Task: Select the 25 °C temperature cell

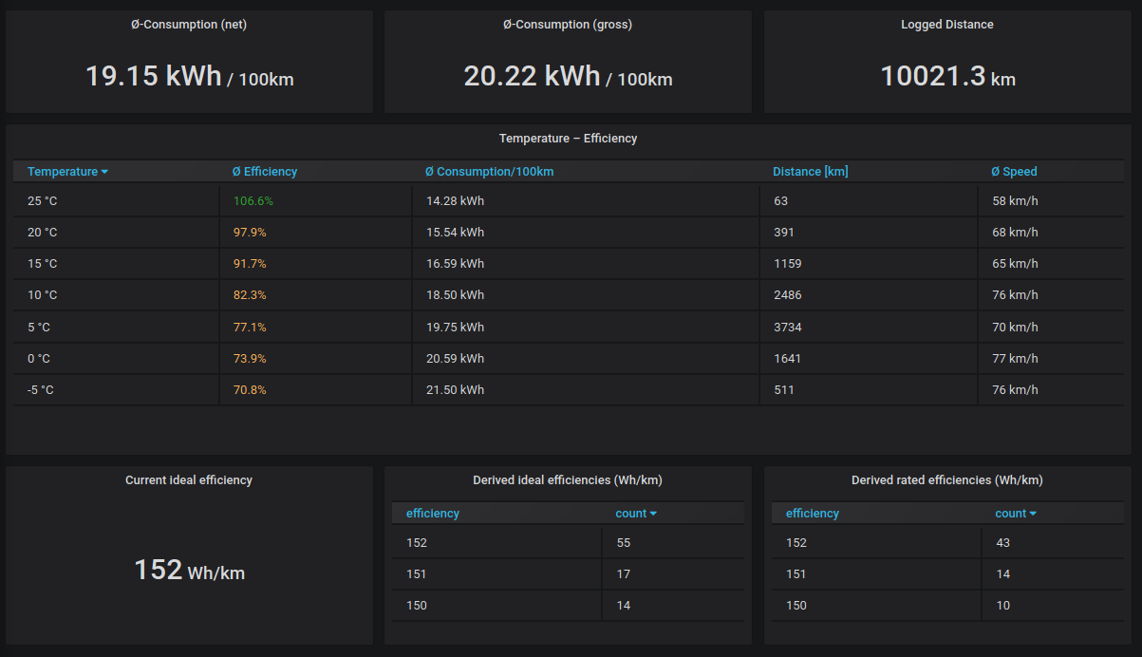Action: [x=116, y=201]
